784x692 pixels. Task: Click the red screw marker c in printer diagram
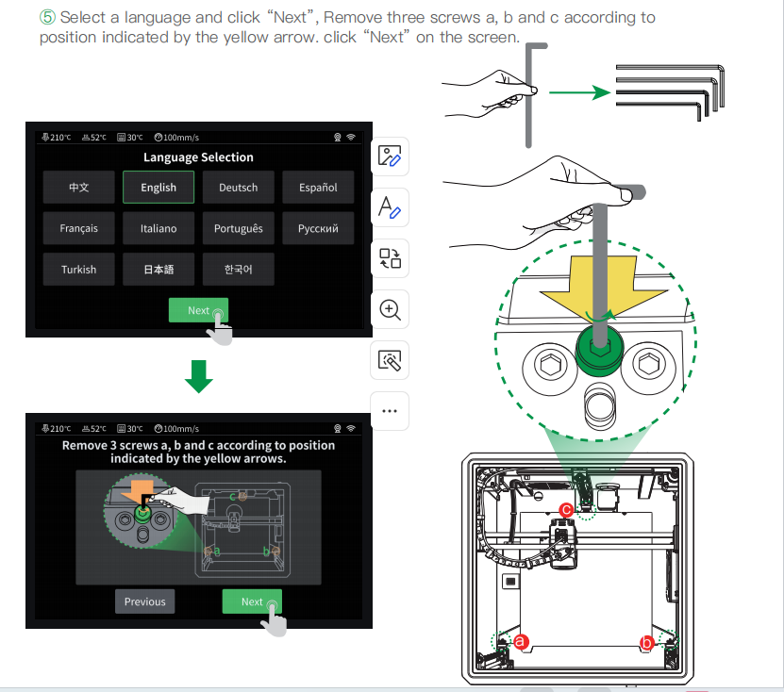[x=566, y=509]
